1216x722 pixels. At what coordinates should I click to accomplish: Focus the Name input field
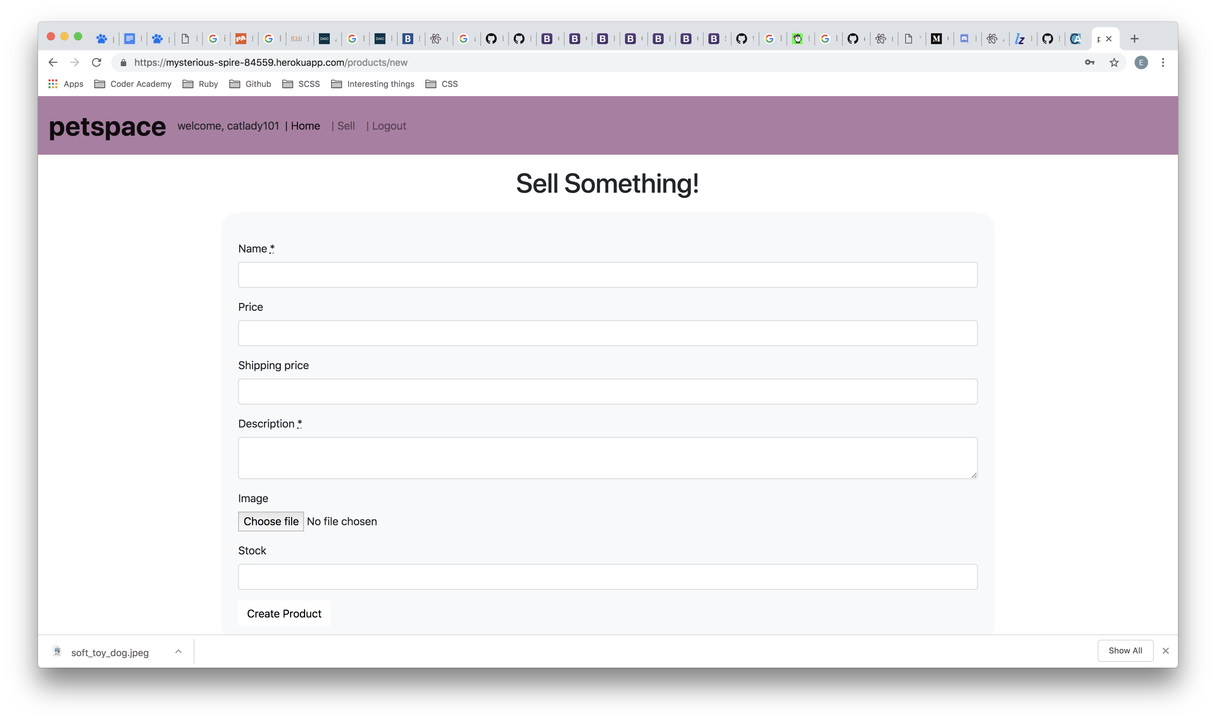coord(608,275)
